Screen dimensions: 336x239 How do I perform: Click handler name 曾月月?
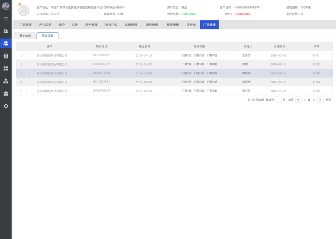(x=246, y=91)
